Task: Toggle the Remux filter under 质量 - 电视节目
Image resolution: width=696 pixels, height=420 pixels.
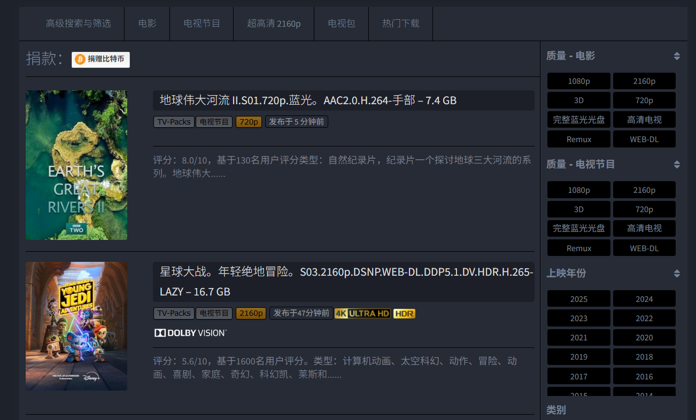Action: (x=578, y=247)
